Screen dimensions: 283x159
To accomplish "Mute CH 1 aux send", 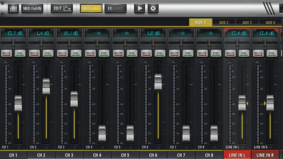I will coord(7,53).
